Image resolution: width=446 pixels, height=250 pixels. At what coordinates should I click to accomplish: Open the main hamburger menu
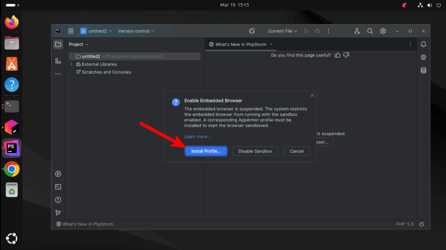[x=71, y=31]
